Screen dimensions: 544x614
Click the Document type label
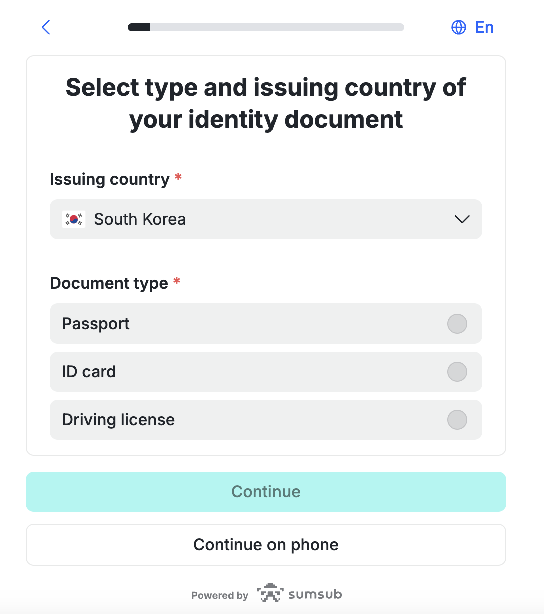pos(109,283)
